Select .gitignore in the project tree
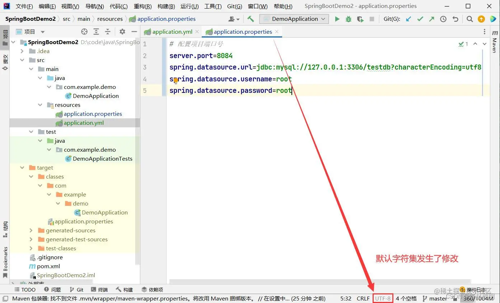 [50, 257]
